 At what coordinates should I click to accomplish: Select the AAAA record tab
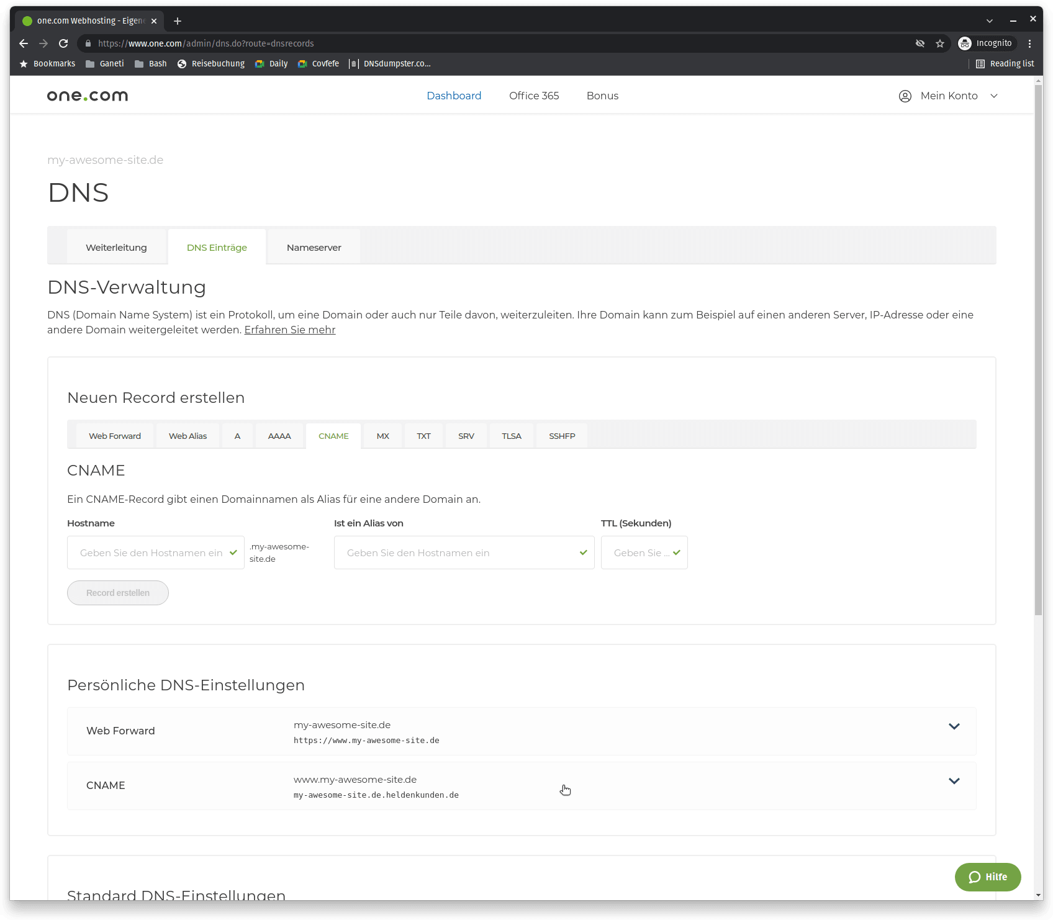click(279, 436)
